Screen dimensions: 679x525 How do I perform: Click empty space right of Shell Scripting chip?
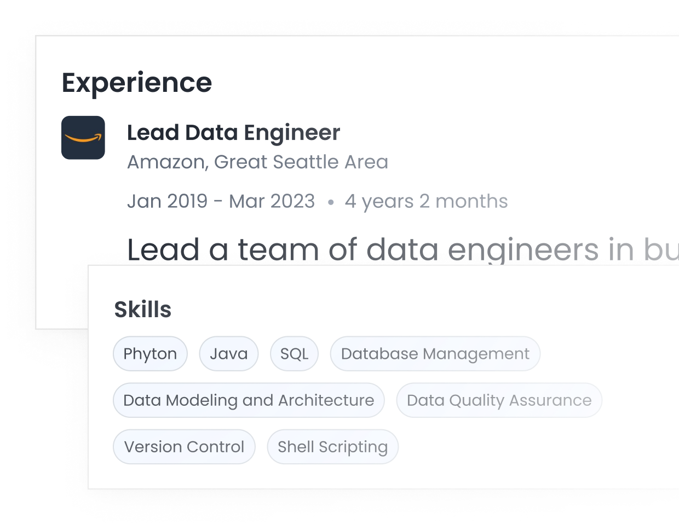520,447
